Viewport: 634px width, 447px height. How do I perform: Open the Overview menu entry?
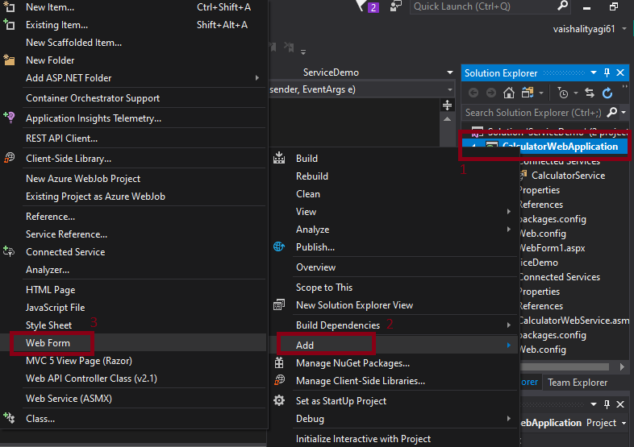tap(394, 267)
